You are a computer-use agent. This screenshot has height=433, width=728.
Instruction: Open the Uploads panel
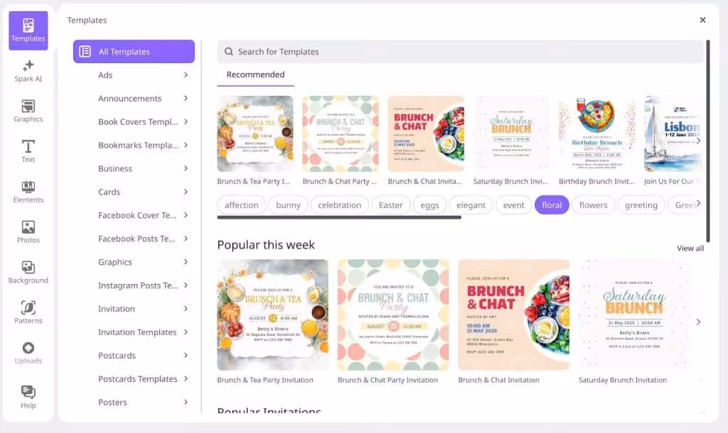pyautogui.click(x=28, y=353)
